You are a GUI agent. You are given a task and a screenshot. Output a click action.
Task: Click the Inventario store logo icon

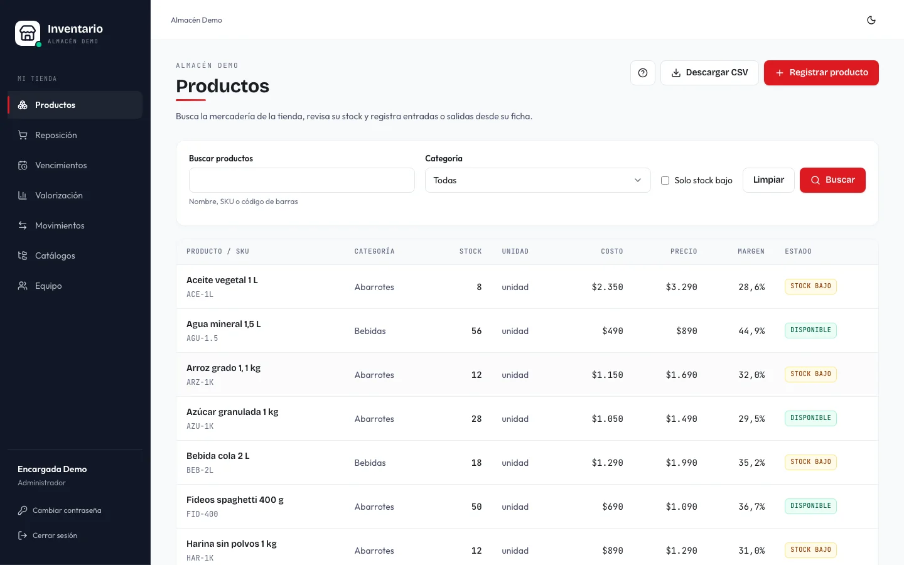28,33
